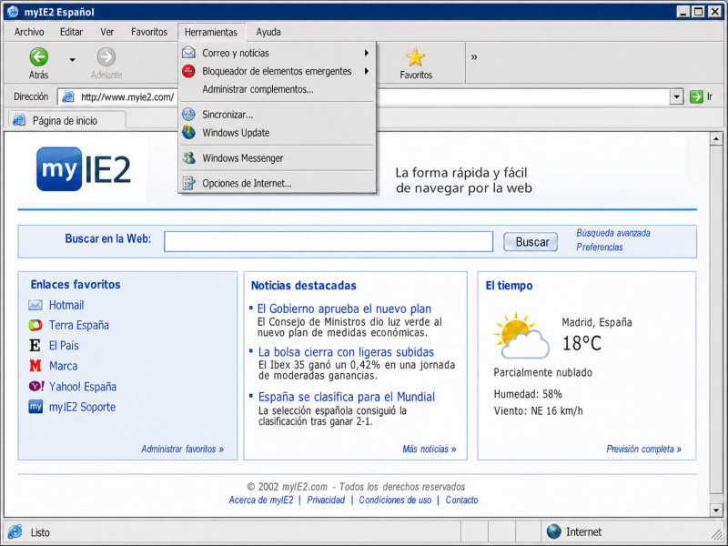728x546 pixels.
Task: Open Administrar favoritos » link
Action: [183, 449]
